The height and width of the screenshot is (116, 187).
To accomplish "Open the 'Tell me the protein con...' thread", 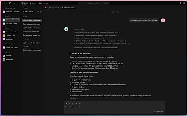I will [x=32, y=35].
